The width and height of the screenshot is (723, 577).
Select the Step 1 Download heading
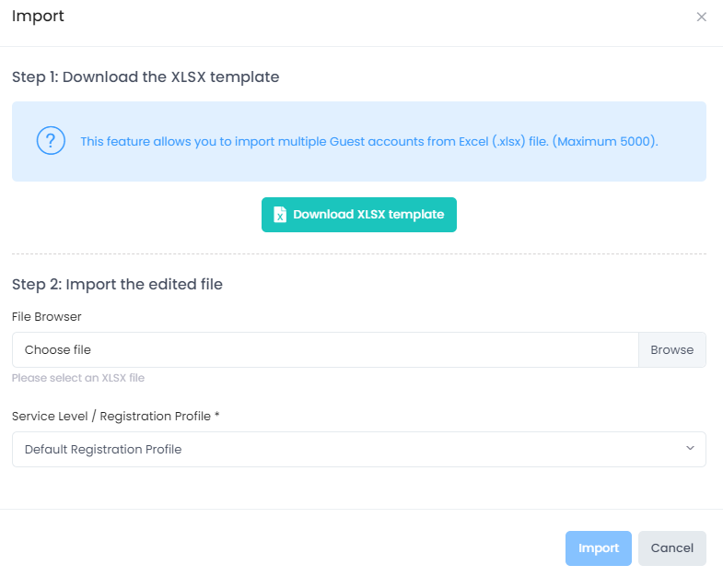pyautogui.click(x=146, y=77)
